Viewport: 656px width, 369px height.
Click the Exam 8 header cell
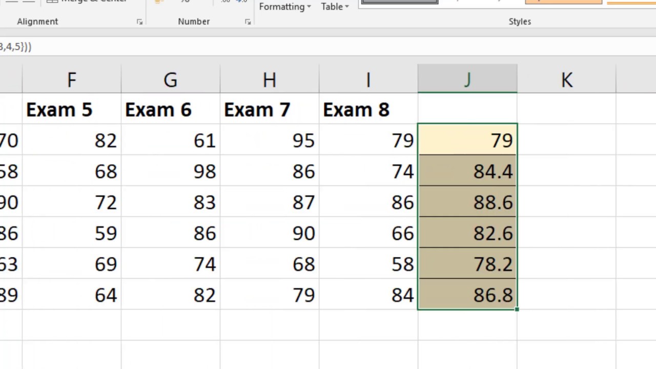pyautogui.click(x=368, y=110)
